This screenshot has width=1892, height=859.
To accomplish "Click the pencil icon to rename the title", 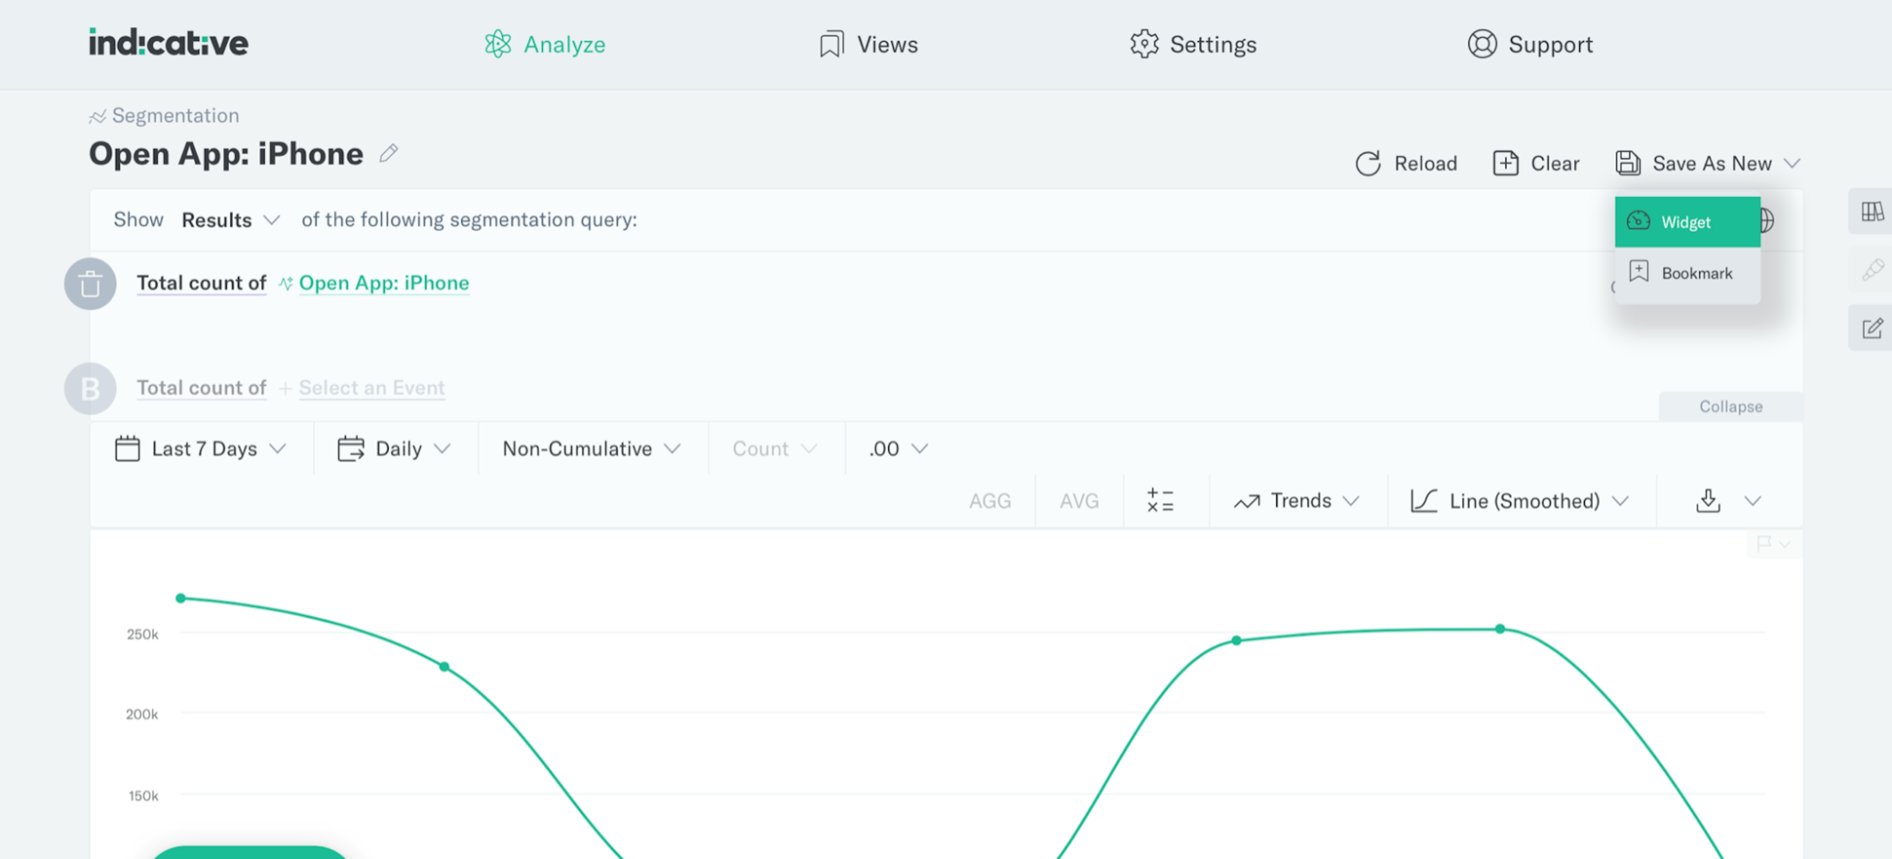I will 389,154.
